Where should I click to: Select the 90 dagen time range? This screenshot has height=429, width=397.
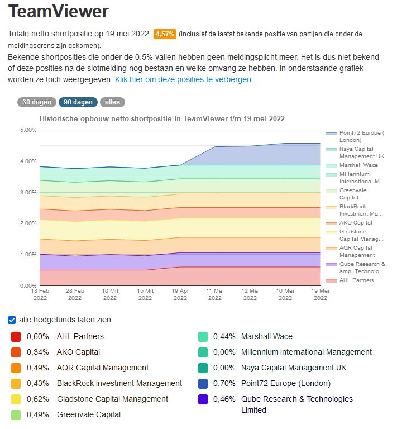click(x=78, y=102)
